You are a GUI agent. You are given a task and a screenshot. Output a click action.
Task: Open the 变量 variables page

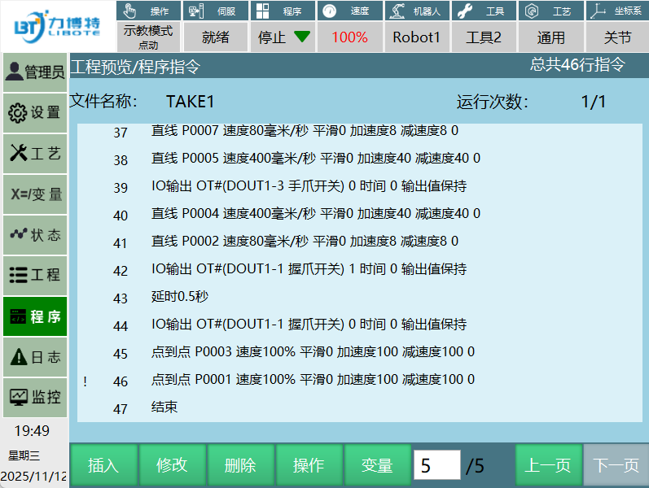34,194
